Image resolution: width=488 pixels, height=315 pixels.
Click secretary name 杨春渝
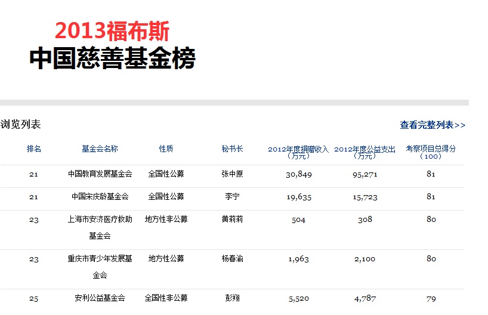point(232,259)
